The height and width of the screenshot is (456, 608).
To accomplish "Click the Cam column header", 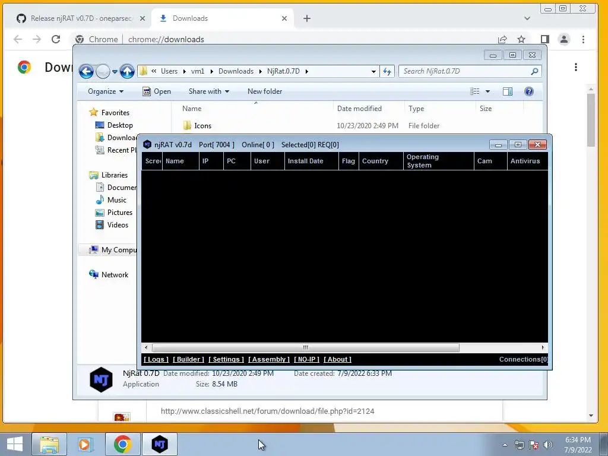I will pos(490,161).
